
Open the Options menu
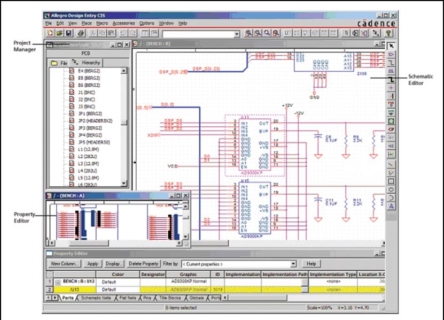147,23
